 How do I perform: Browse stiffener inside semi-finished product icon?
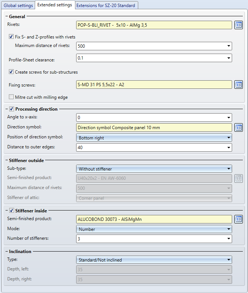point(238,219)
